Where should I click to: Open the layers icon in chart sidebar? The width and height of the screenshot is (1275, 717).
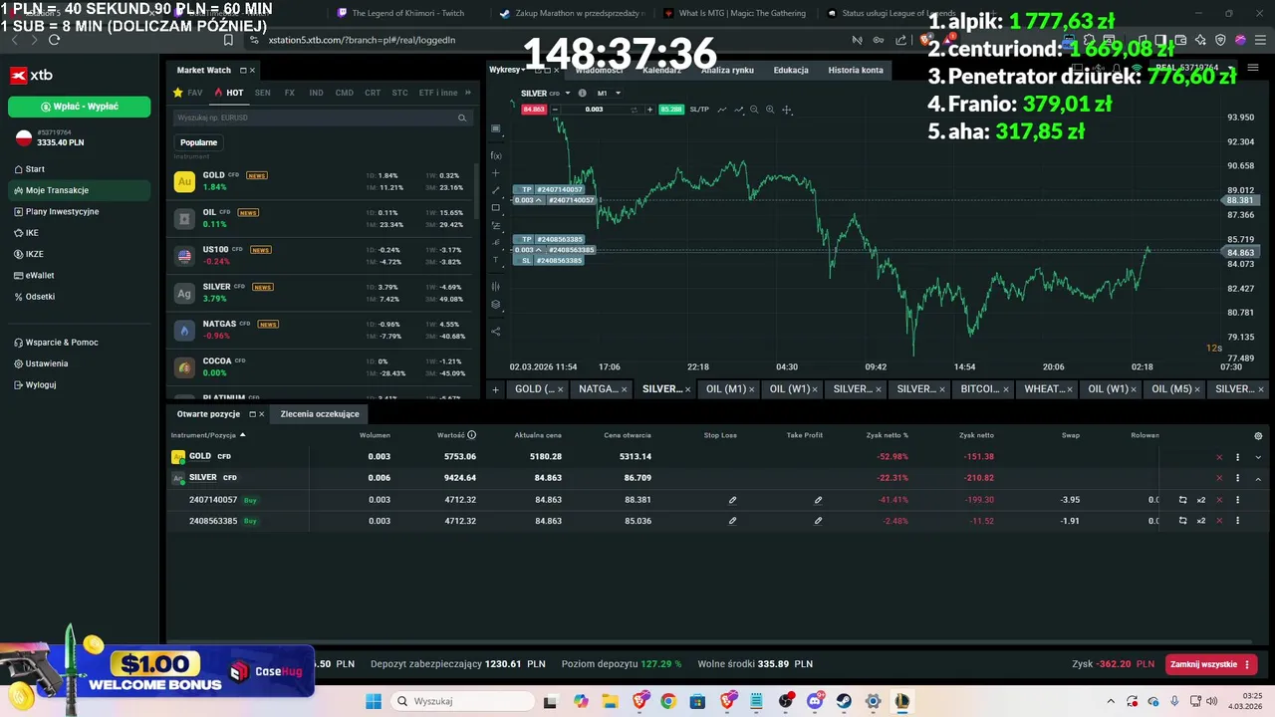pyautogui.click(x=496, y=305)
